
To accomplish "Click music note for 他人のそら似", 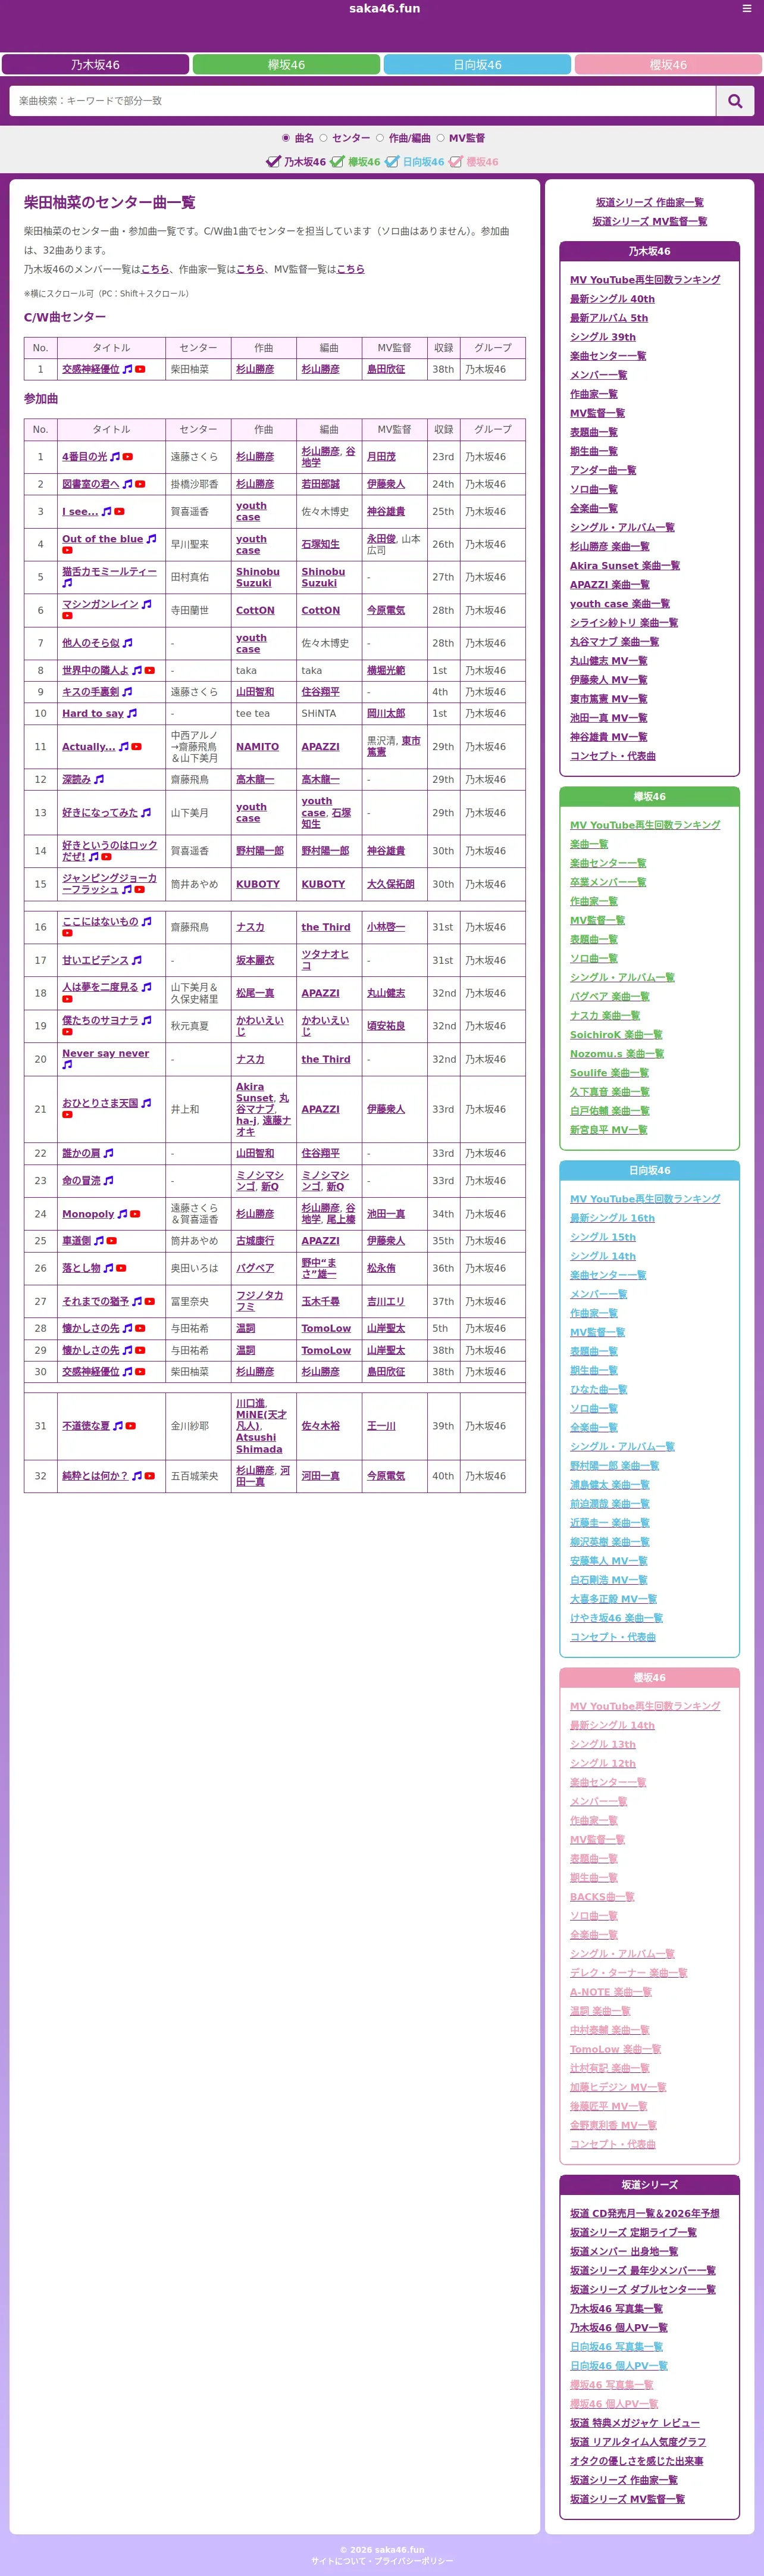I will (127, 643).
